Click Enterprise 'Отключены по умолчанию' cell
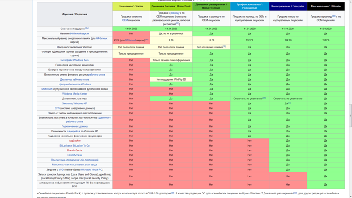Viewport: 352px width, 198px height. pyautogui.click(x=288, y=99)
